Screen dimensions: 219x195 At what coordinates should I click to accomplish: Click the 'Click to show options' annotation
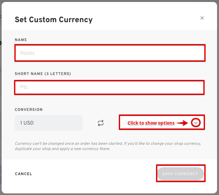tap(151, 123)
